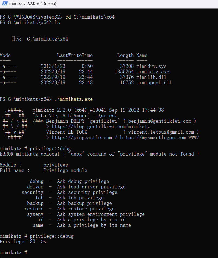Click the ERROR mimikatz_doLocal message line
The image size is (218, 258).
[x=99, y=154]
